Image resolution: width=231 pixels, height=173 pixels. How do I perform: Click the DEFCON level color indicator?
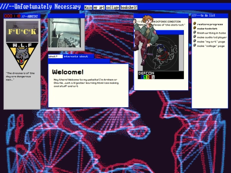(147, 77)
